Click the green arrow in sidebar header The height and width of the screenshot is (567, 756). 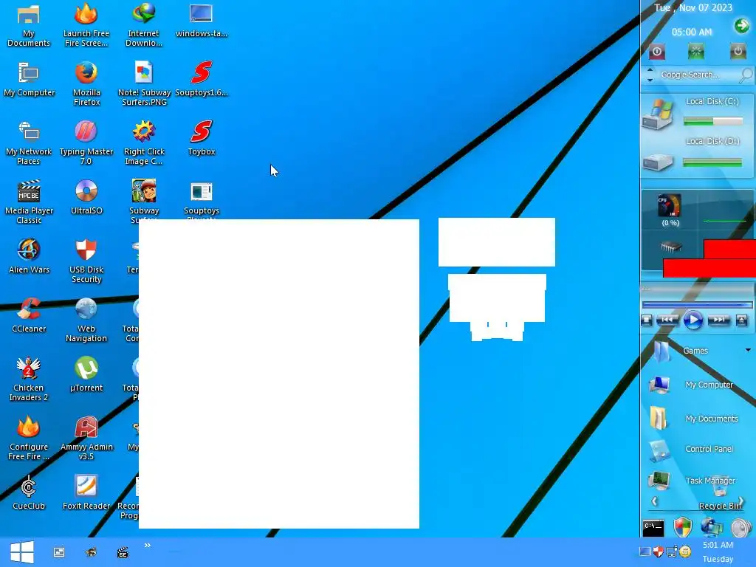point(741,26)
